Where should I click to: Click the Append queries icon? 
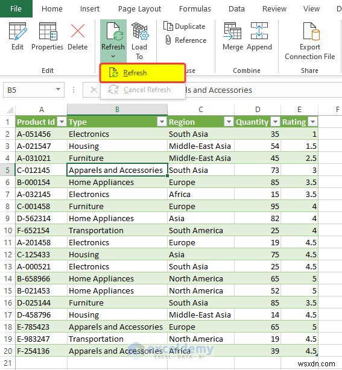[x=259, y=31]
